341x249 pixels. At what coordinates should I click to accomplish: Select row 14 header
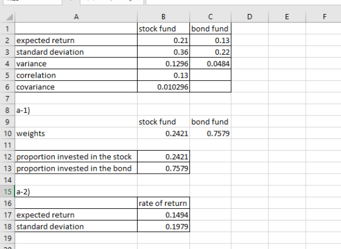[x=7, y=180]
